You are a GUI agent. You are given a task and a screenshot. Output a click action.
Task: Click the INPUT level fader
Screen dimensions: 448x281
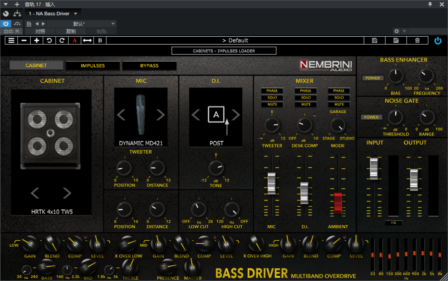click(374, 168)
